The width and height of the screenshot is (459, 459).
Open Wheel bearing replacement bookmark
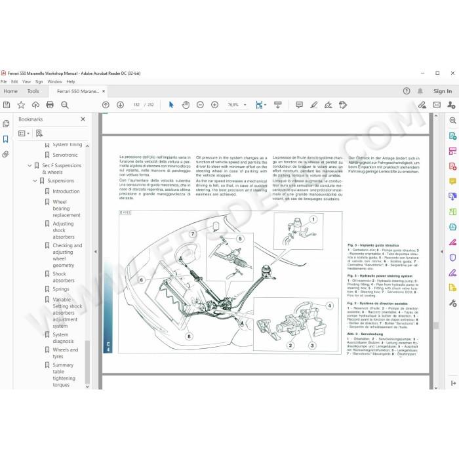tap(66, 209)
